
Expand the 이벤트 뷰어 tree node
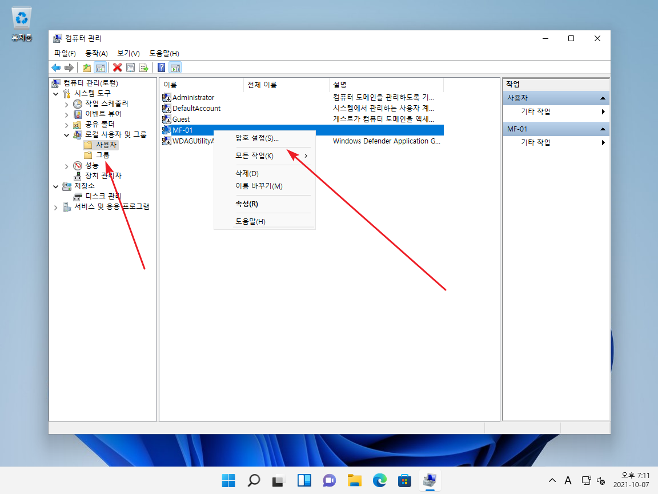67,114
